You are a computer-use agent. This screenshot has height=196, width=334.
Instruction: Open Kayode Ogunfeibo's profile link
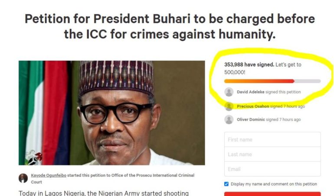point(49,176)
